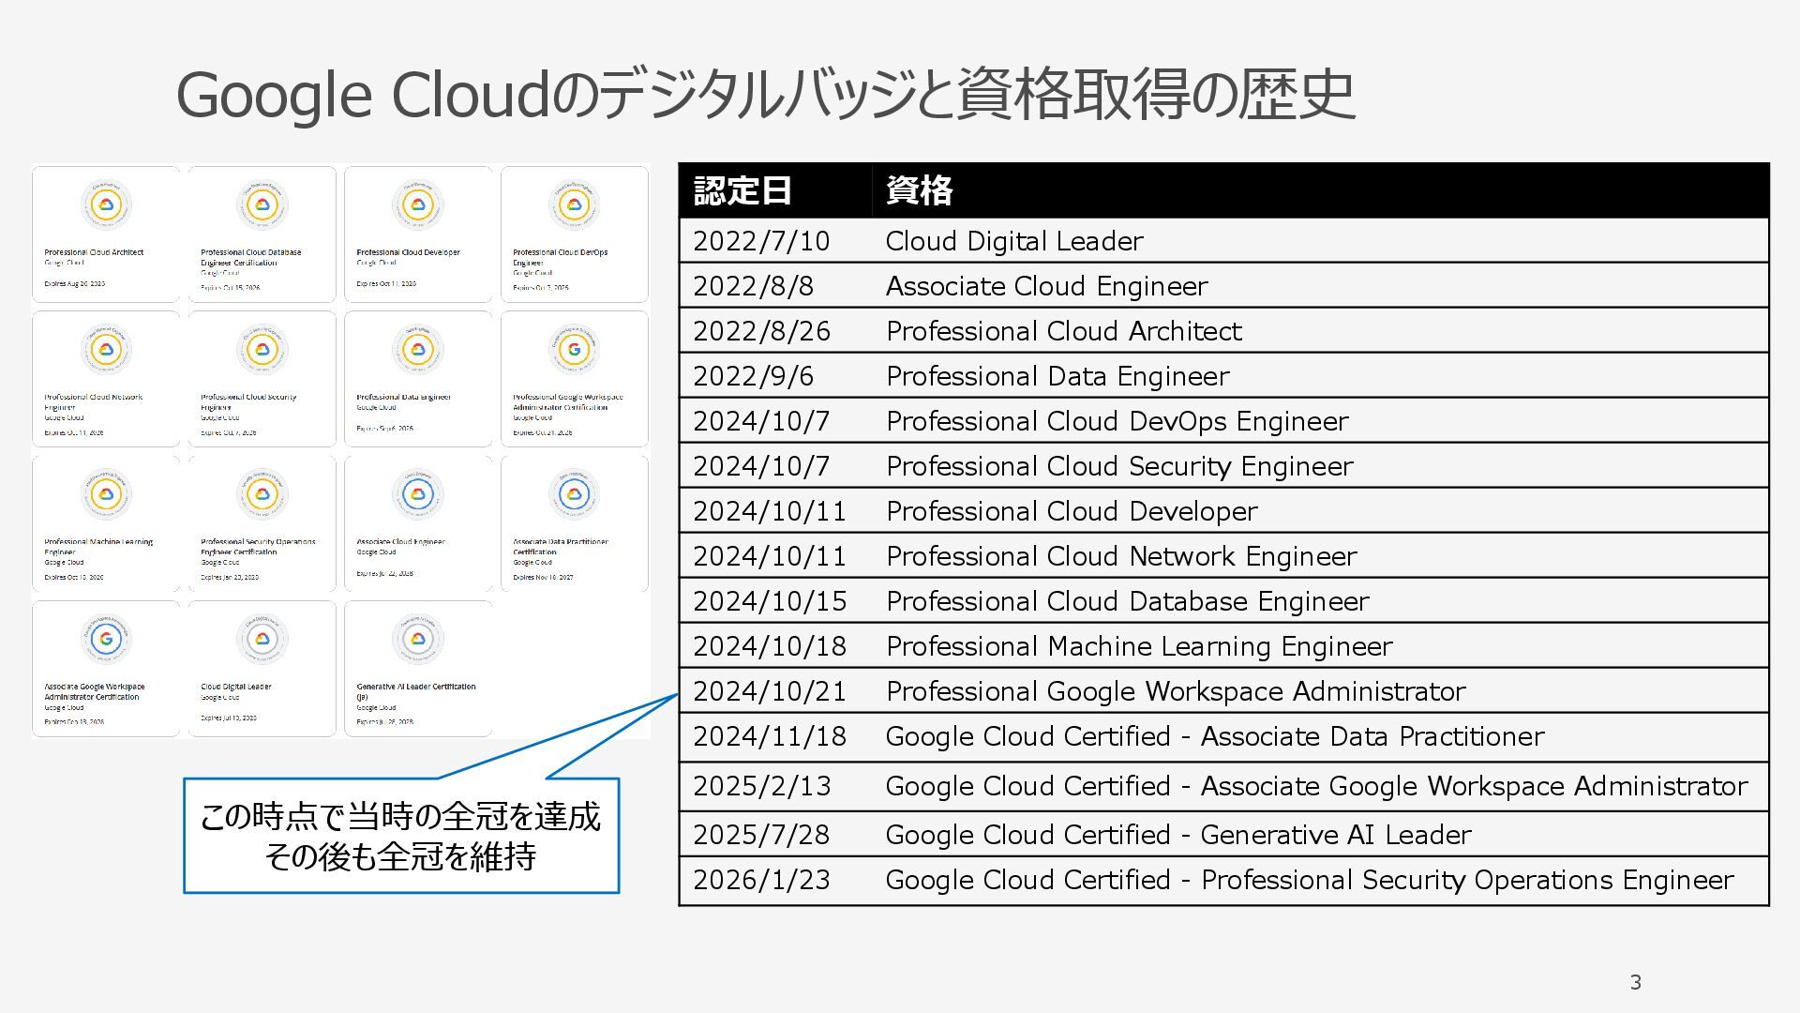The image size is (1800, 1013).
Task: Select the Professional Cloud DevOps Engineer badge
Action: coord(574,234)
